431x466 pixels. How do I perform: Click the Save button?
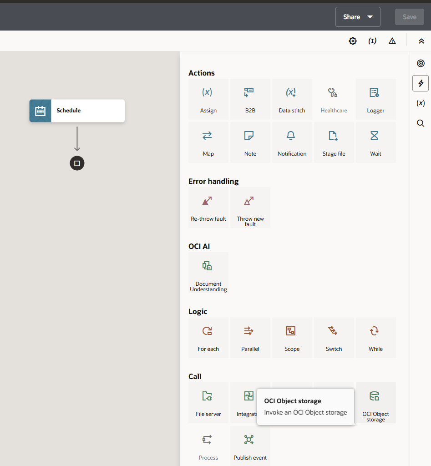pyautogui.click(x=409, y=17)
